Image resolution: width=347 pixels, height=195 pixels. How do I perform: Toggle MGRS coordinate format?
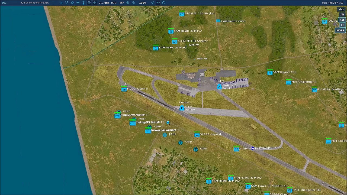tap(340, 31)
